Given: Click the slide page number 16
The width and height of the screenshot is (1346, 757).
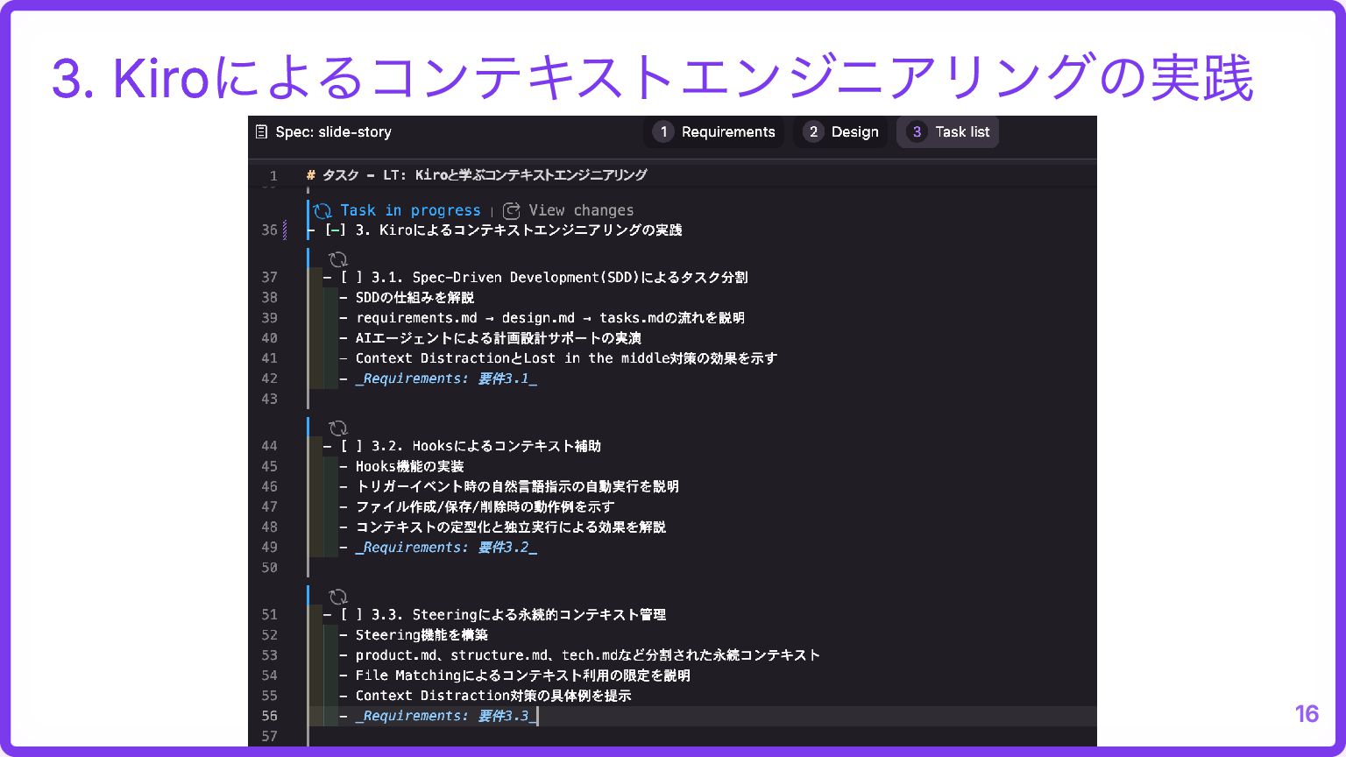Looking at the screenshot, I should click(x=1307, y=714).
